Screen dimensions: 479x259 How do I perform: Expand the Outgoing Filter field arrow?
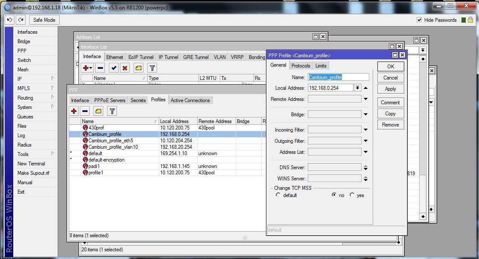(366, 141)
